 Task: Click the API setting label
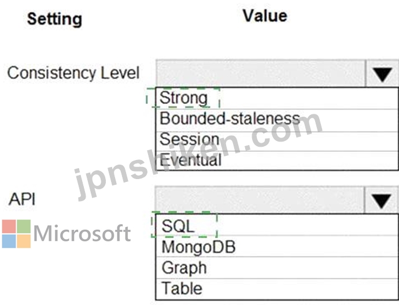pyautogui.click(x=21, y=199)
